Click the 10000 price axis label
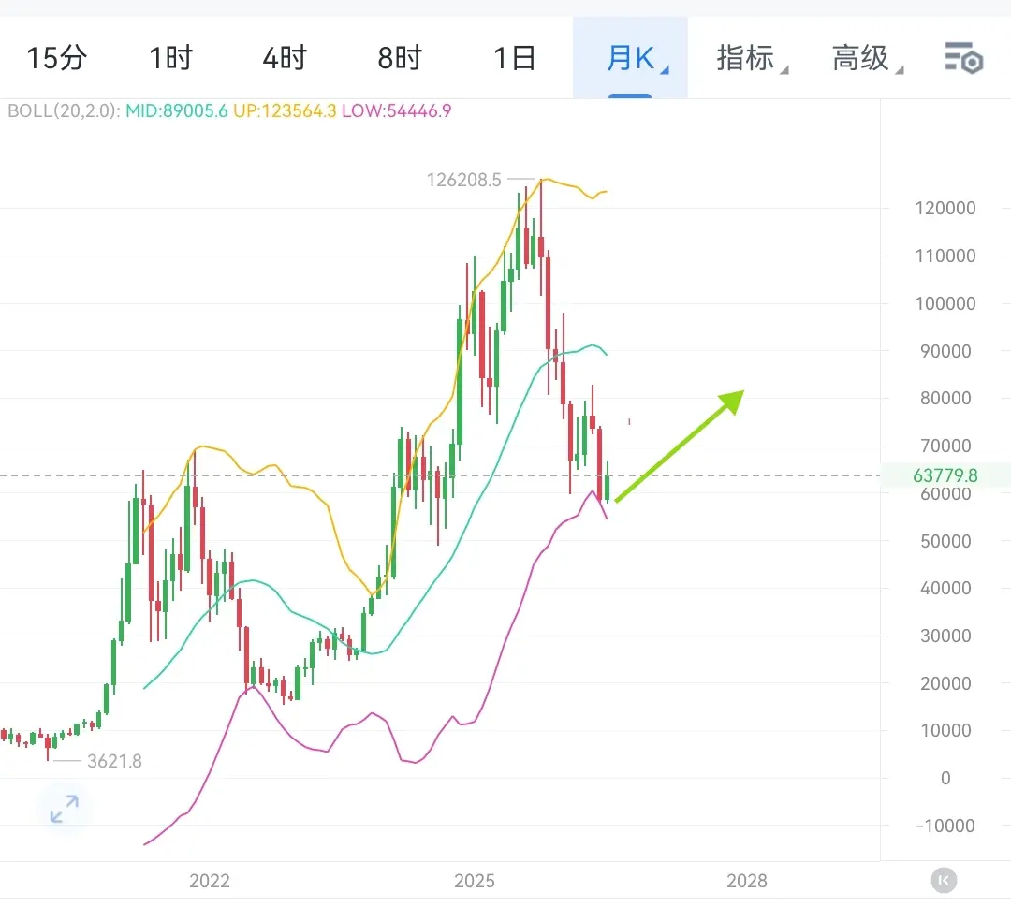Viewport: 1011px width, 907px height. (x=945, y=730)
